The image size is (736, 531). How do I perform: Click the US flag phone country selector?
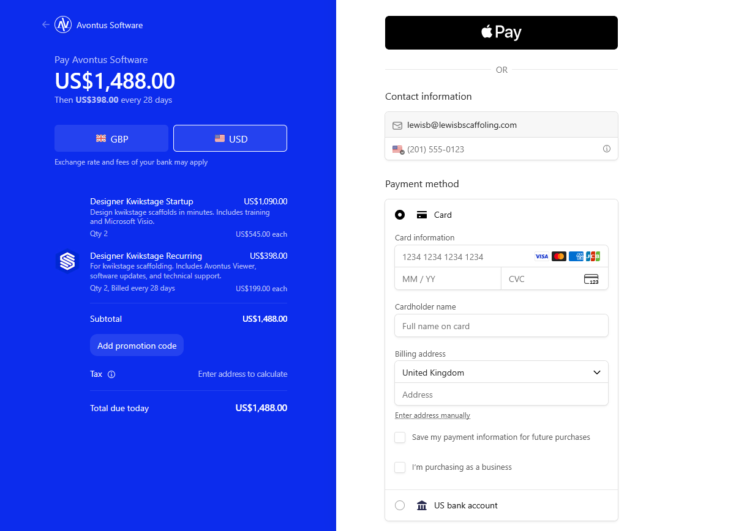398,149
